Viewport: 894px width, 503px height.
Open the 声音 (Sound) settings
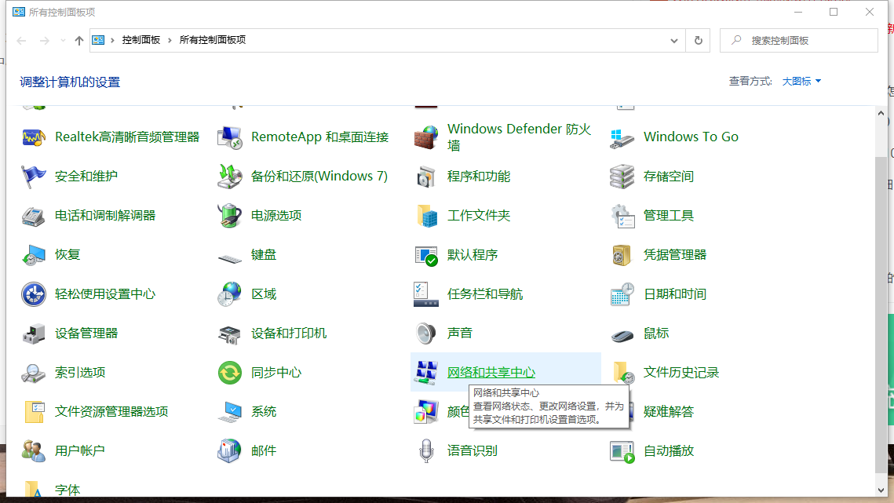(x=460, y=333)
